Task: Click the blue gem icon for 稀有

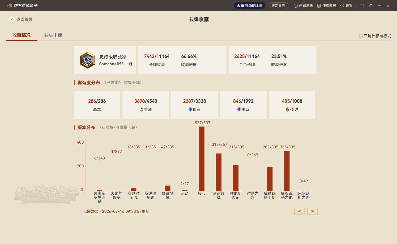Action: (190, 110)
